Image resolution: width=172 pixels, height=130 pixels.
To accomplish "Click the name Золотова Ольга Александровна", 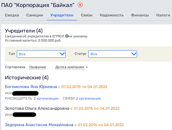I will tap(37, 108).
